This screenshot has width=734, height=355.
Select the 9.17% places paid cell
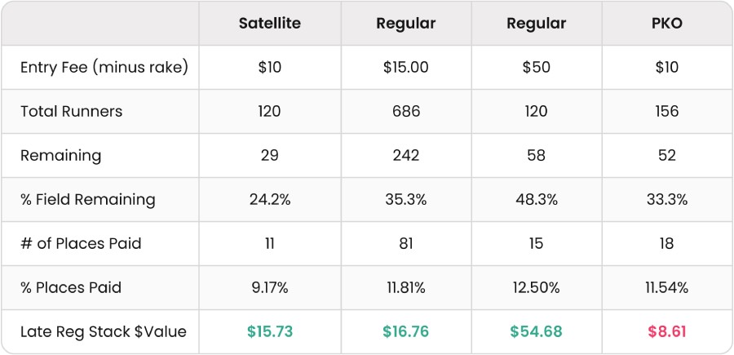click(270, 287)
